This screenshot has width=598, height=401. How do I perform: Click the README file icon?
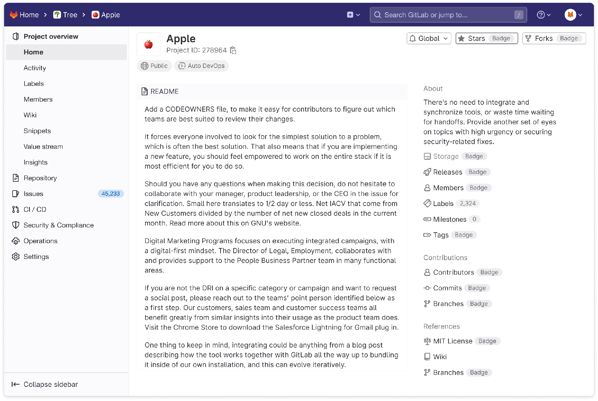(x=145, y=91)
